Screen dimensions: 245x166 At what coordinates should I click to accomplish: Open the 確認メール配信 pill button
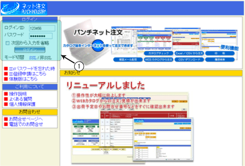coord(128,60)
